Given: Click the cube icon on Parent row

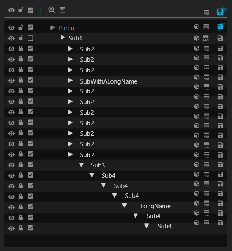Looking at the screenshot, I should tap(197, 27).
